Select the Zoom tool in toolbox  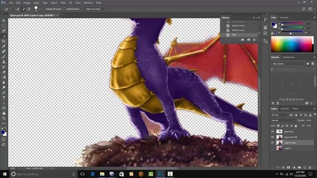pos(3,118)
